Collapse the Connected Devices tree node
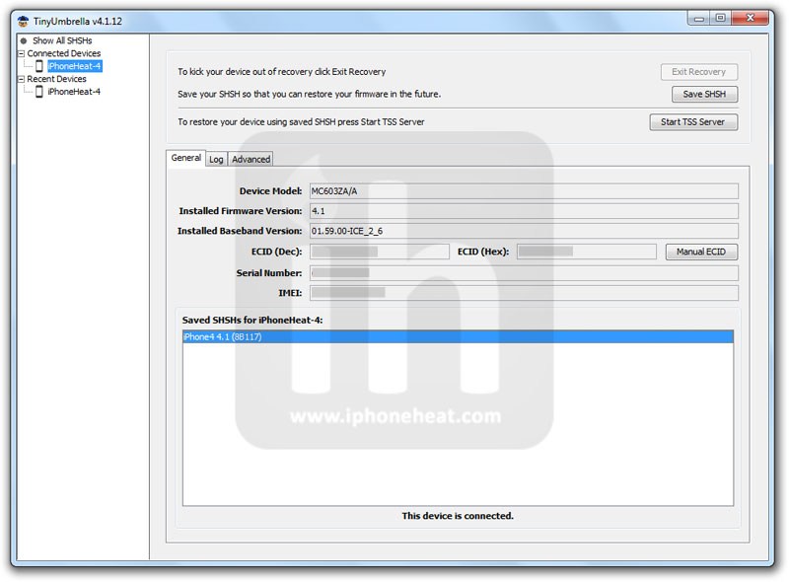 coord(21,53)
